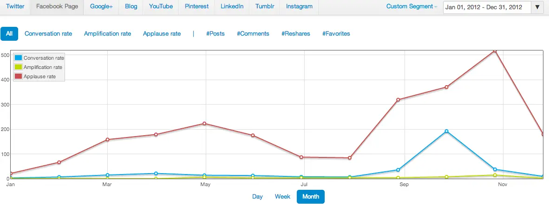Show the #Reshares metric

click(x=295, y=33)
